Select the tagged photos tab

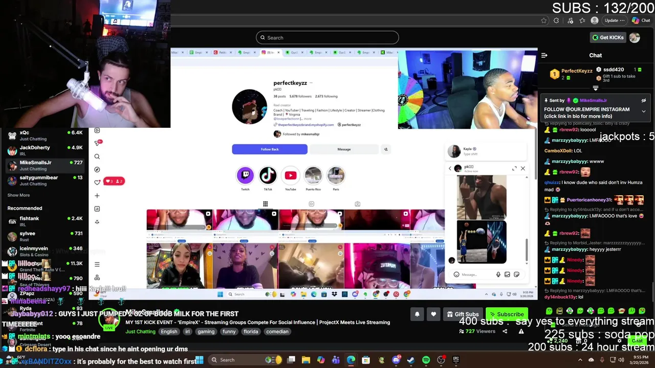point(357,204)
